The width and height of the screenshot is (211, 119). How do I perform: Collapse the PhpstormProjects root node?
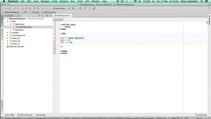(5, 19)
